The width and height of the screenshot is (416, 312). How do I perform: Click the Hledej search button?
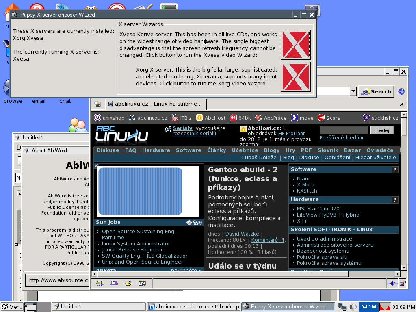(x=382, y=130)
